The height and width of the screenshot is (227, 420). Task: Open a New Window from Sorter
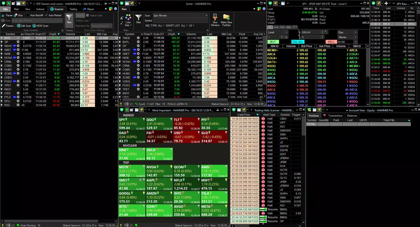[x=215, y=20]
